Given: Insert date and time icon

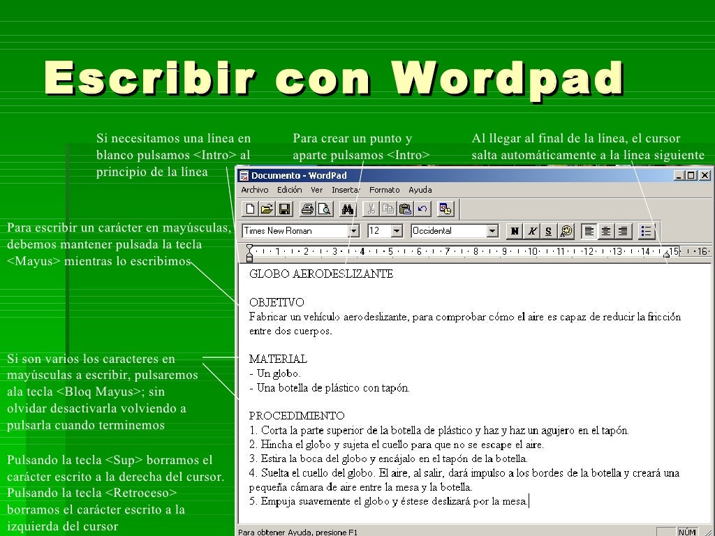Looking at the screenshot, I should coord(445,209).
